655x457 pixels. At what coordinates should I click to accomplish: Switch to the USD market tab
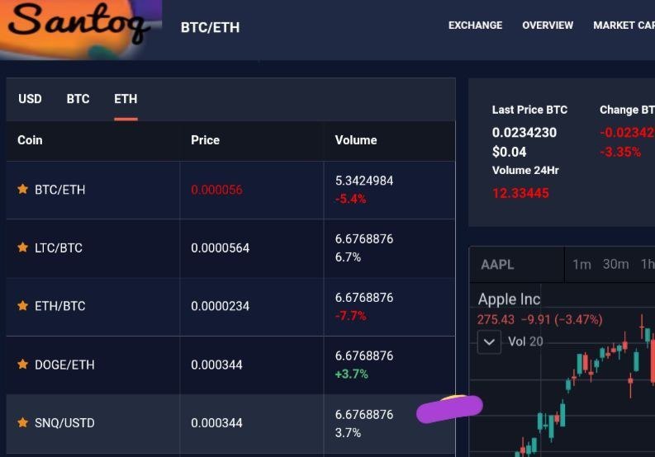point(30,99)
